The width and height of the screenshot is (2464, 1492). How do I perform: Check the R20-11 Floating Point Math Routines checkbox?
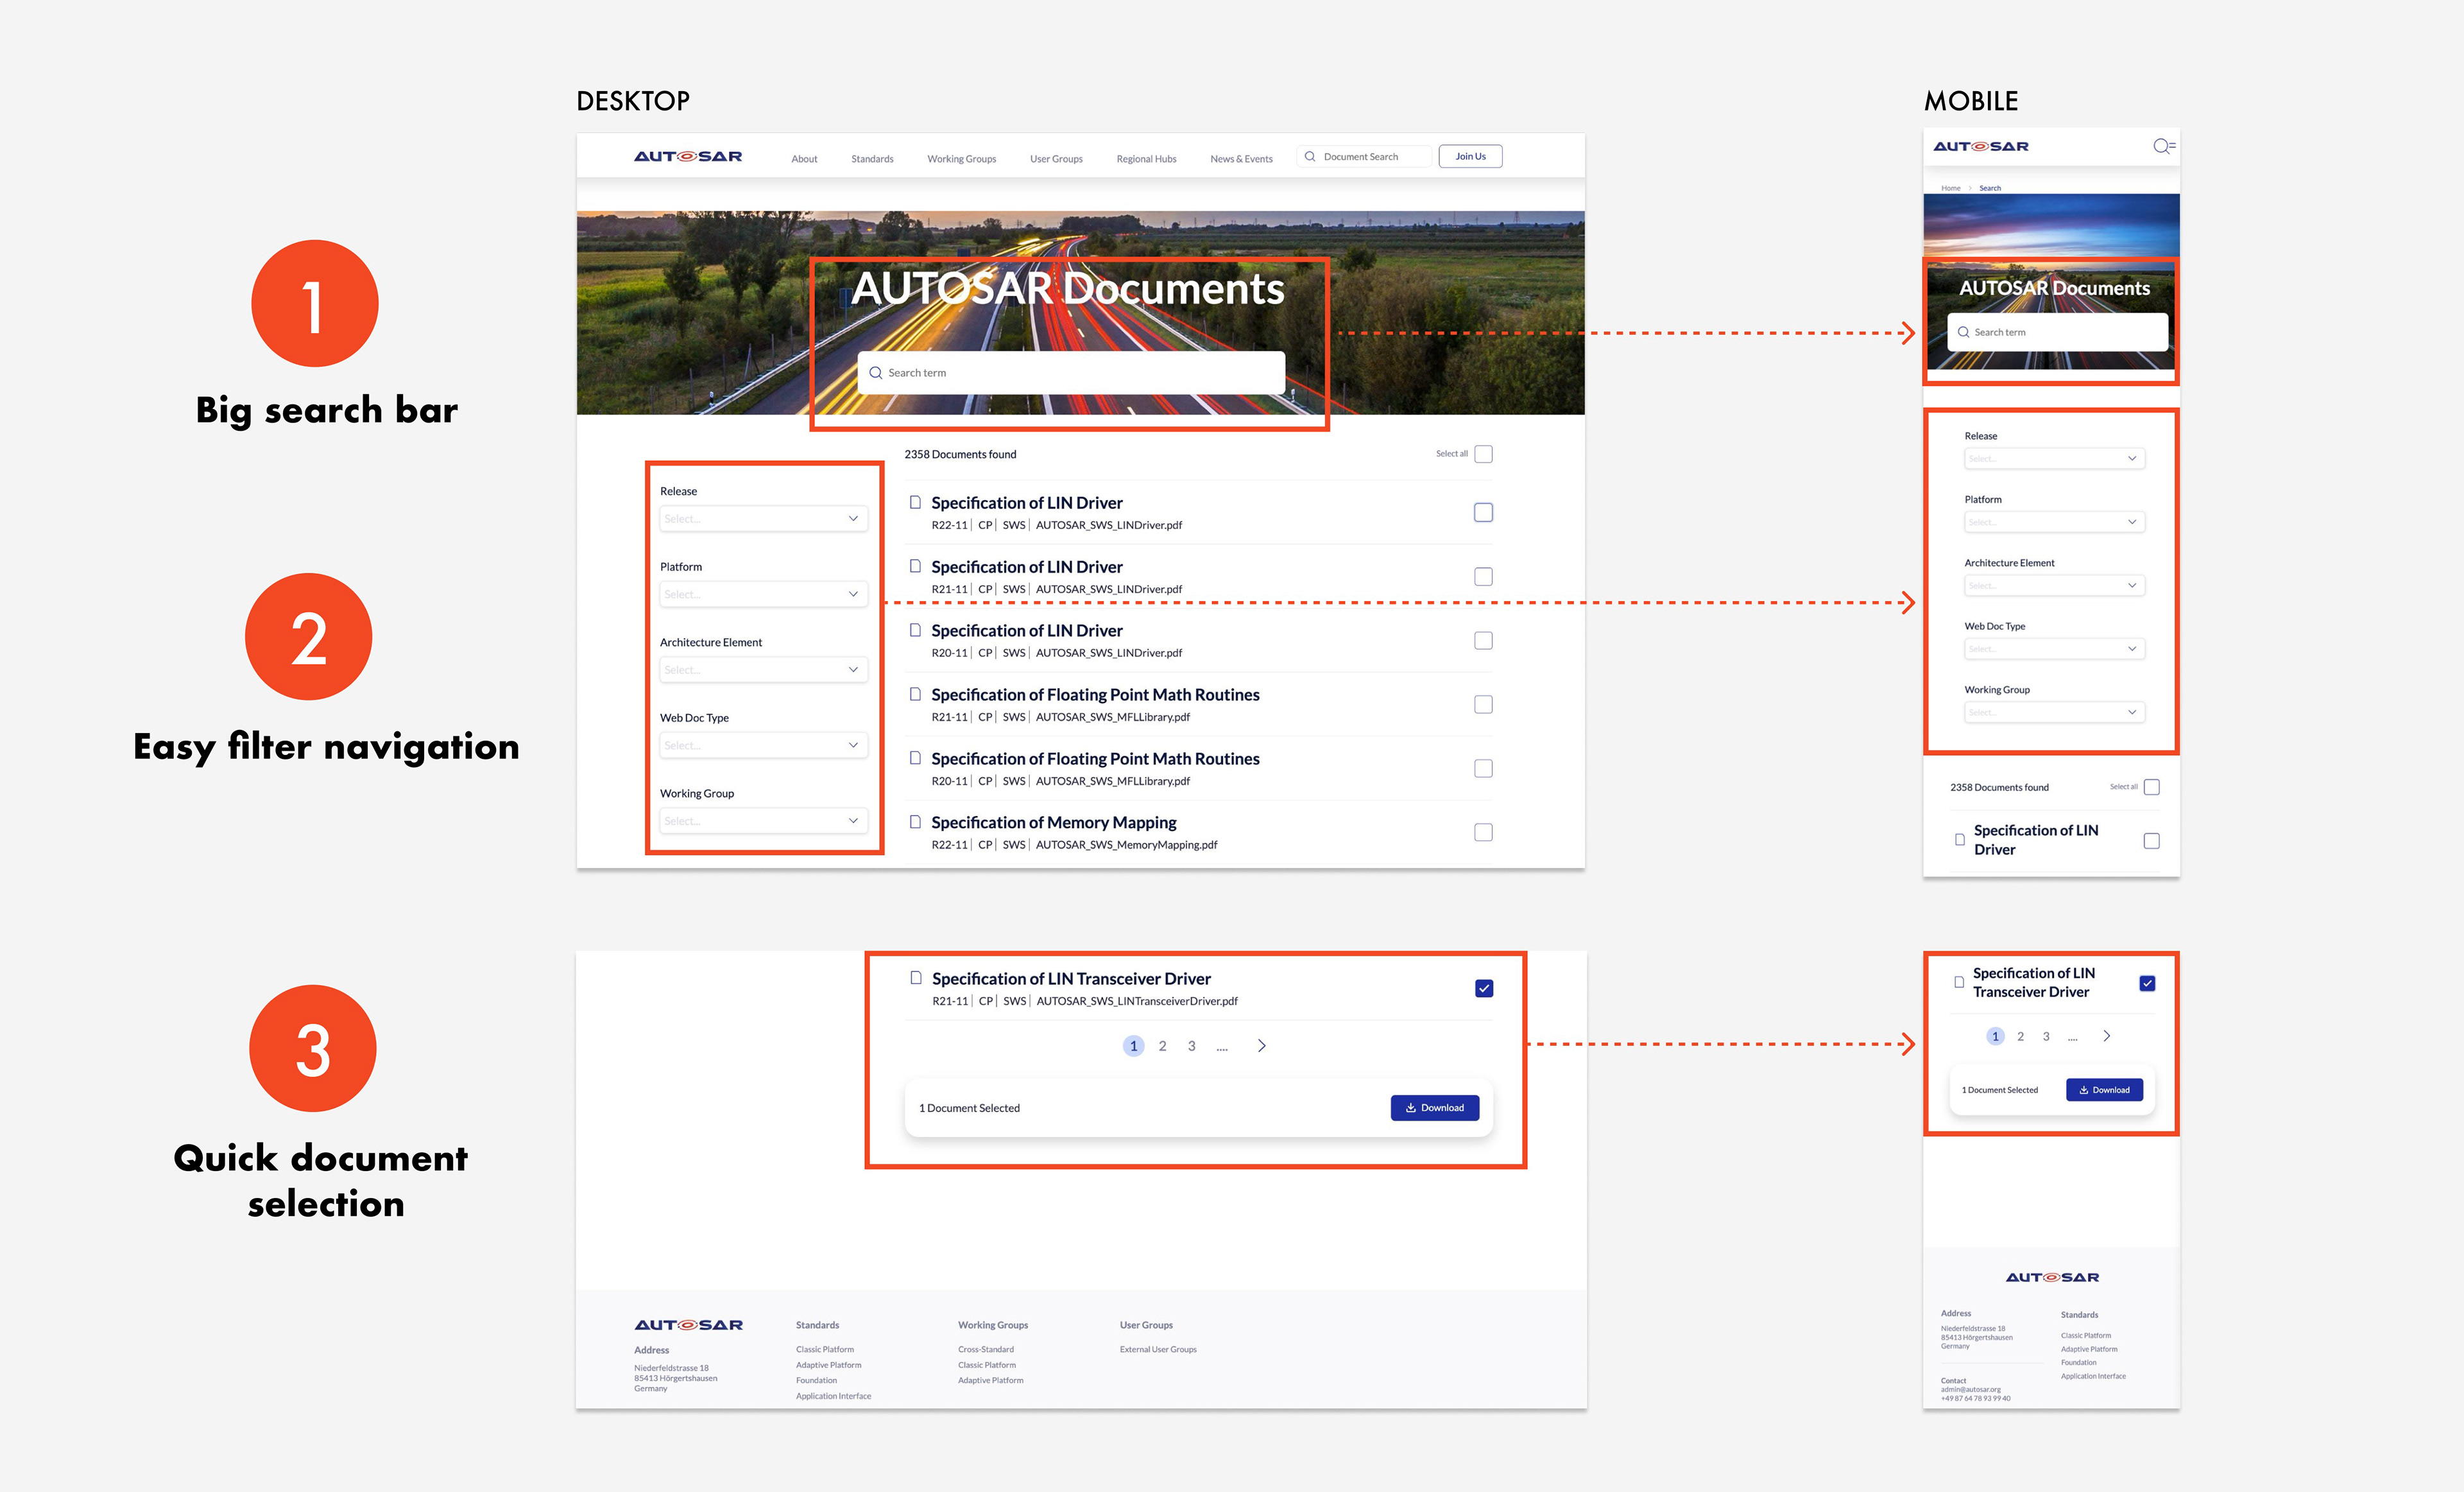(1484, 768)
